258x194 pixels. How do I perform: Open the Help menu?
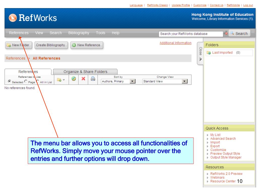coord(115,33)
